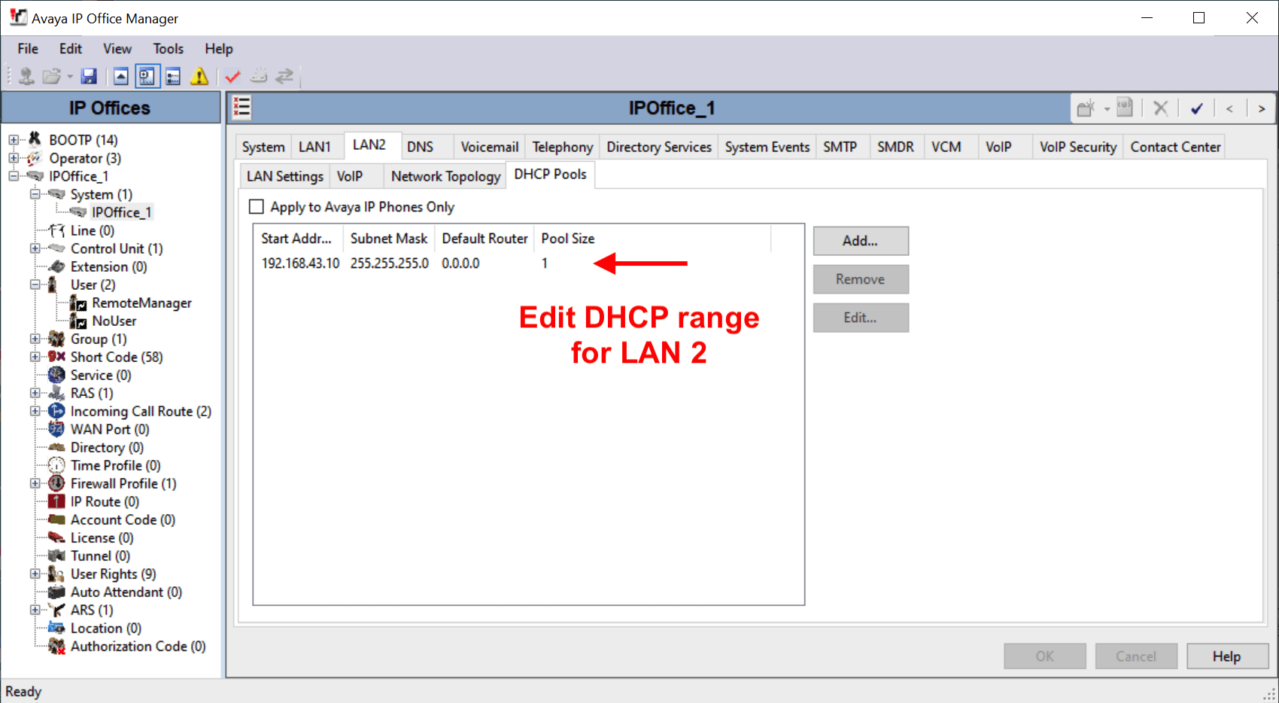The width and height of the screenshot is (1279, 703).
Task: Open the Network Topology sub-tab
Action: (x=445, y=176)
